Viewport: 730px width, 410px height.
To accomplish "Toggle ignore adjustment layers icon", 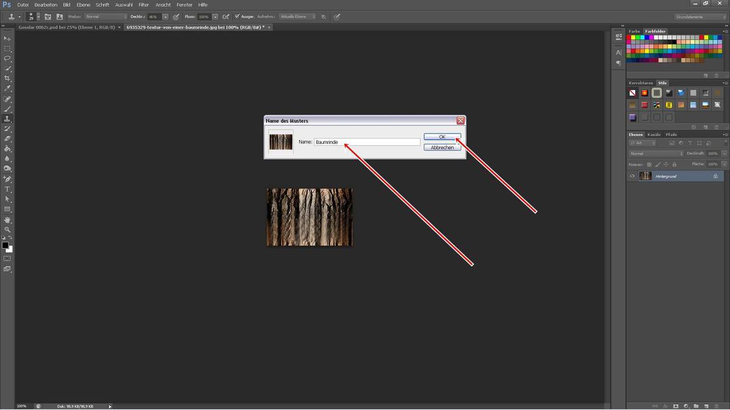I will pyautogui.click(x=324, y=16).
